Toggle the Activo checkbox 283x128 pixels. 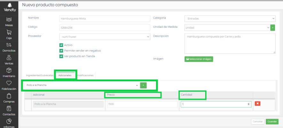coord(61,45)
